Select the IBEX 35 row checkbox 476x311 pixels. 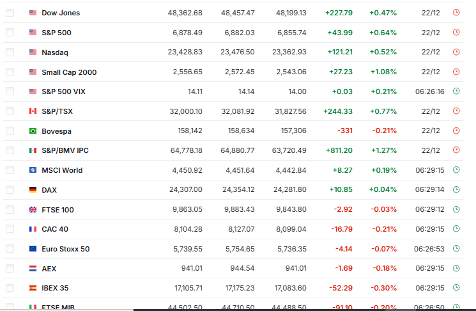pyautogui.click(x=10, y=288)
